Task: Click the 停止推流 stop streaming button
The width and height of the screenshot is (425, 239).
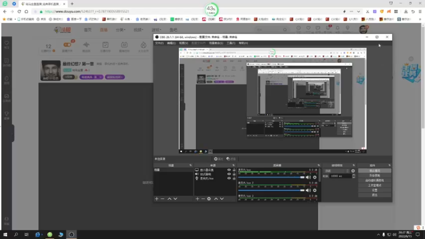Action: pyautogui.click(x=375, y=170)
